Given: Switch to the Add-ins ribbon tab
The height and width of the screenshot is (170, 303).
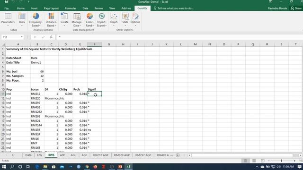Looking at the screenshot, I should click(126, 8).
